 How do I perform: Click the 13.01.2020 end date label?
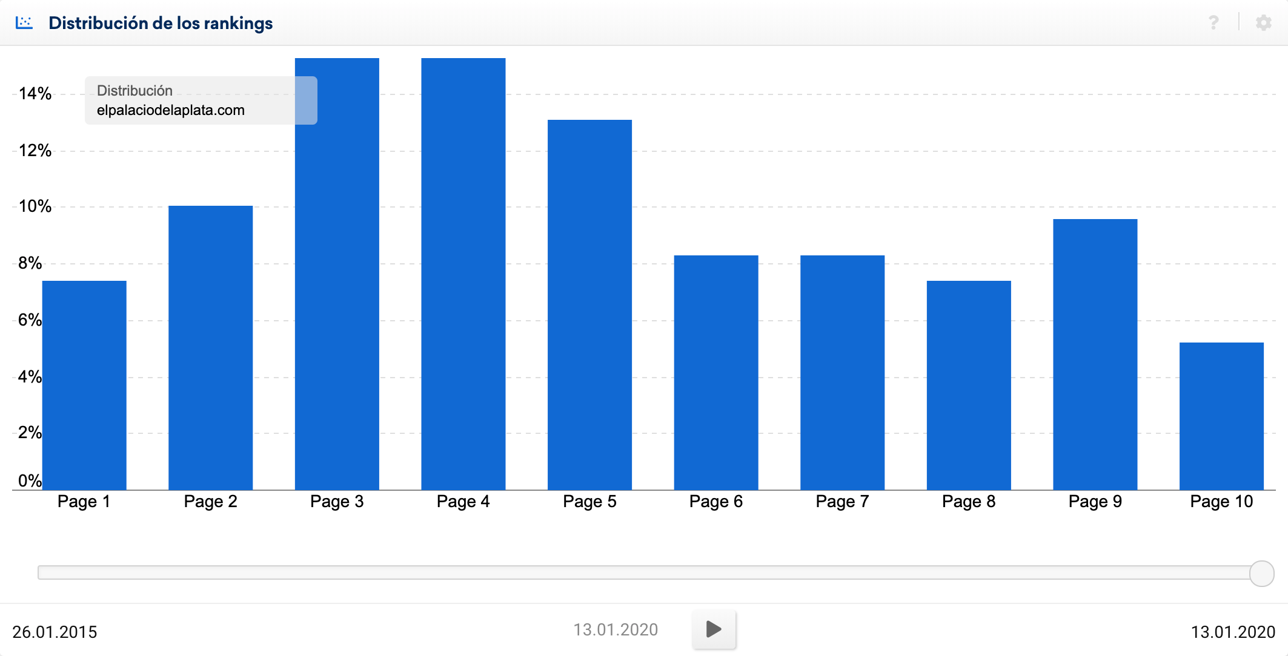1233,632
